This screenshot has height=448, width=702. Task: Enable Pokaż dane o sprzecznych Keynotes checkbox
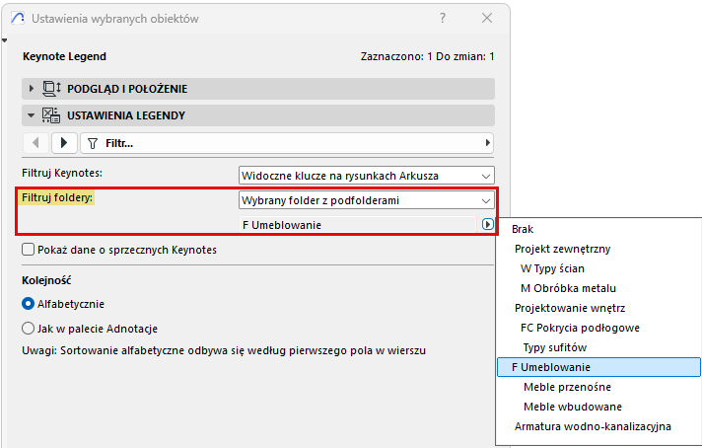pyautogui.click(x=28, y=249)
